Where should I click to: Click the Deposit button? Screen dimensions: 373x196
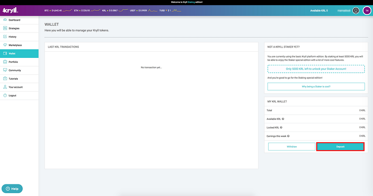click(x=340, y=147)
